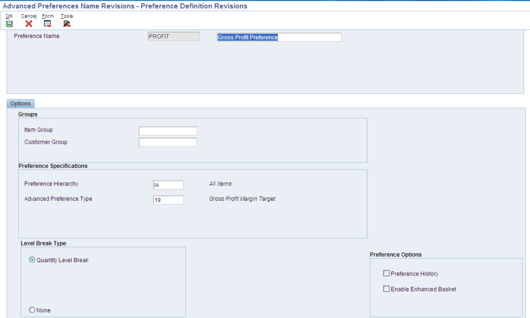Click the 'Preference Specifications' section heading

[x=53, y=166]
